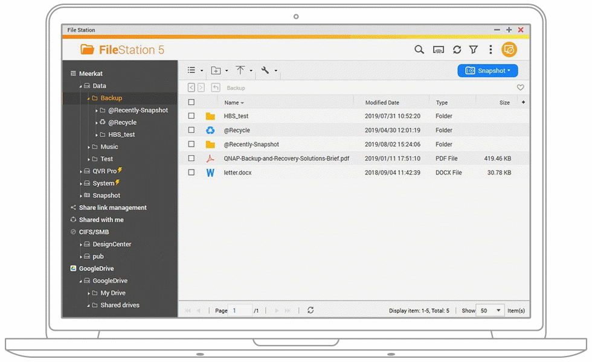Click the heart favorite icon
This screenshot has height=362, width=592.
[x=520, y=88]
